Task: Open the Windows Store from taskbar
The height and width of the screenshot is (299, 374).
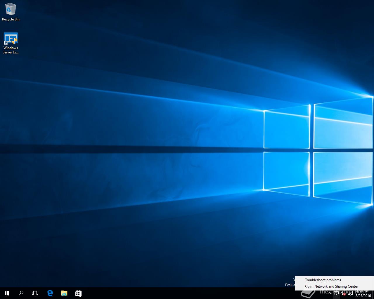Action: pyautogui.click(x=78, y=293)
